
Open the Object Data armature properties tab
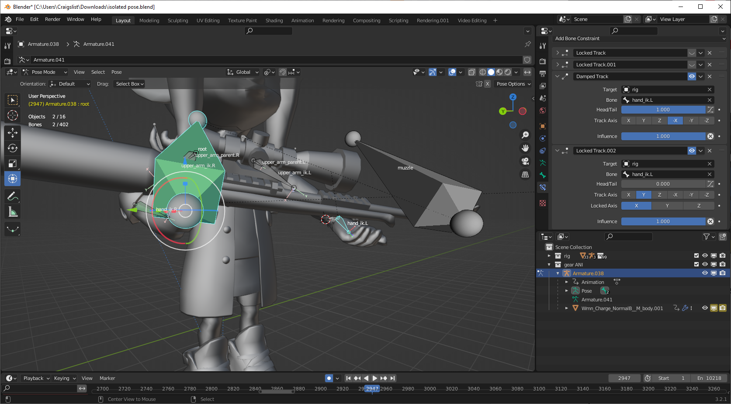click(x=543, y=163)
